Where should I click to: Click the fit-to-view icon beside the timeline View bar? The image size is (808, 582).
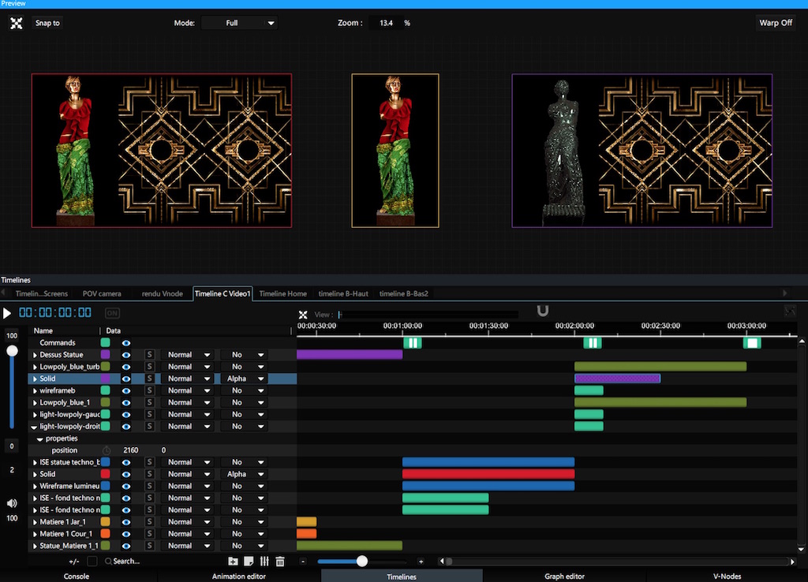coord(303,315)
